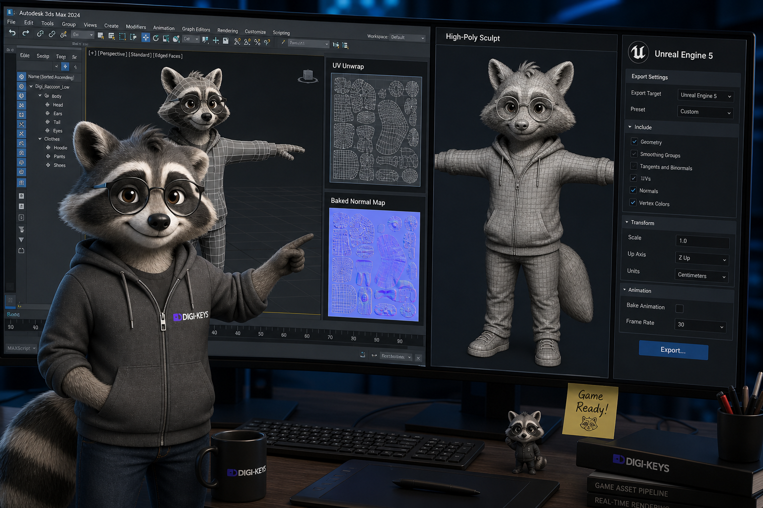This screenshot has height=508, width=763.
Task: Open the MAXScript dropdown
Action: 21,348
